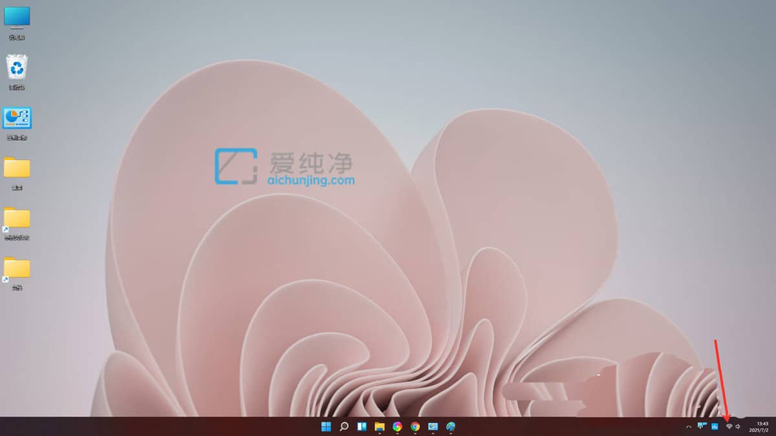776x436 pixels.
Task: Open the taskbar Search magnifier
Action: coord(344,426)
